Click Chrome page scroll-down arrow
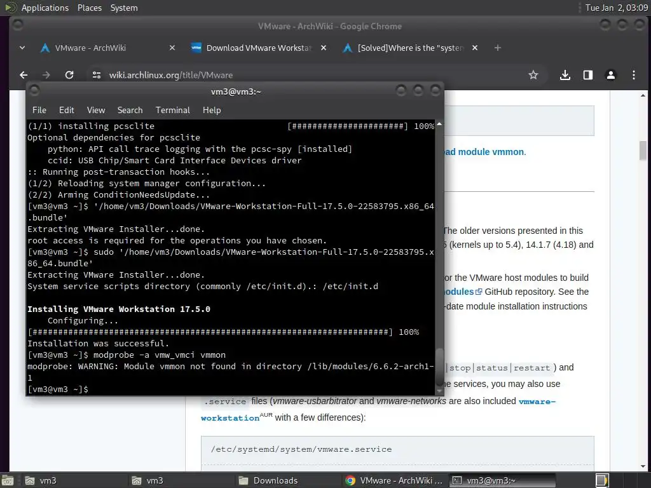Screen dimensions: 651x488 click(643, 466)
